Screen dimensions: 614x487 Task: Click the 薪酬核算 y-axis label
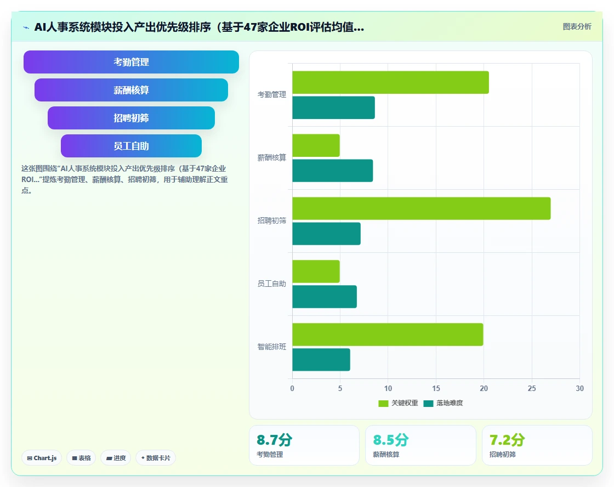271,157
